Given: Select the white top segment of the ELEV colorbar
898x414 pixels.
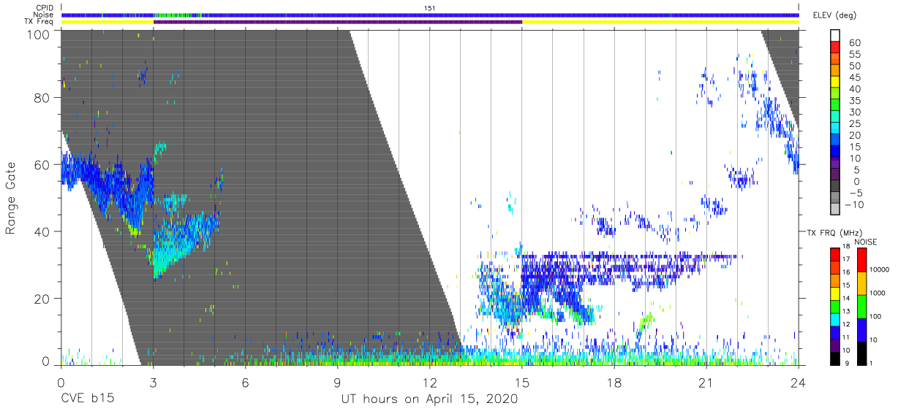Looking at the screenshot, I should tap(835, 35).
